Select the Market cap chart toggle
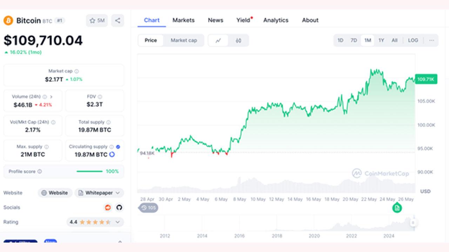This screenshot has width=449, height=252. pyautogui.click(x=184, y=40)
